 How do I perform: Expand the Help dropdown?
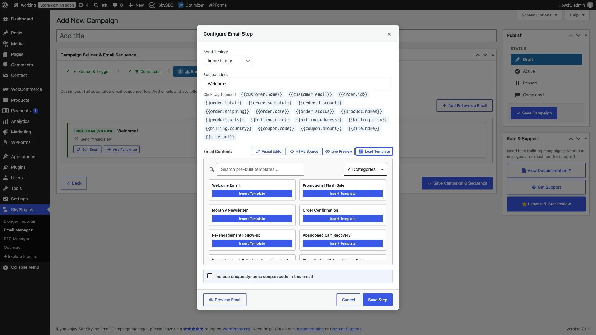coord(577,15)
